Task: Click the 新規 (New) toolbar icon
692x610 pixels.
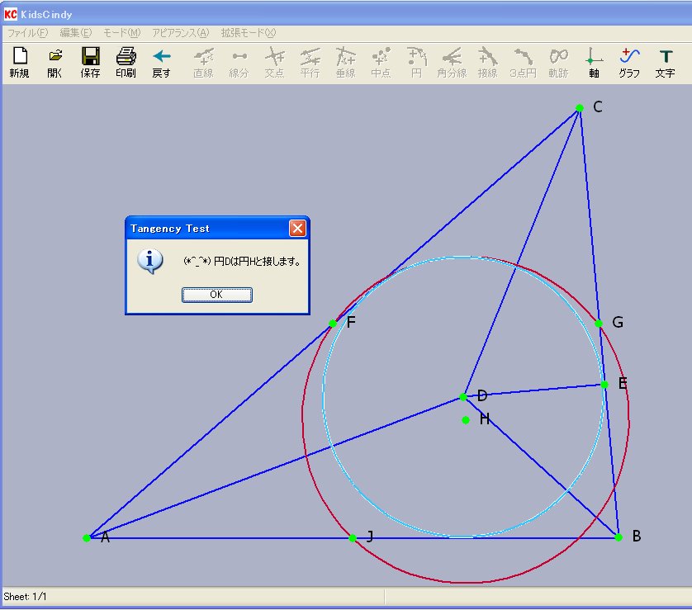Action: [x=19, y=63]
